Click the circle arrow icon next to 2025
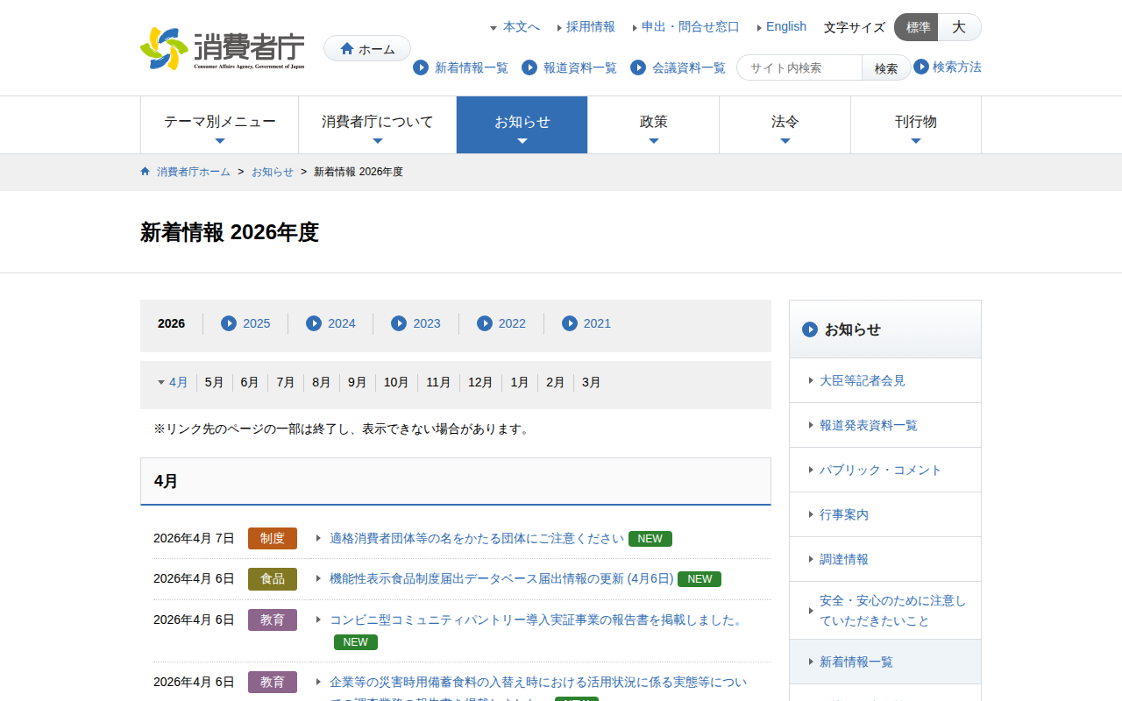This screenshot has width=1122, height=701. (229, 323)
